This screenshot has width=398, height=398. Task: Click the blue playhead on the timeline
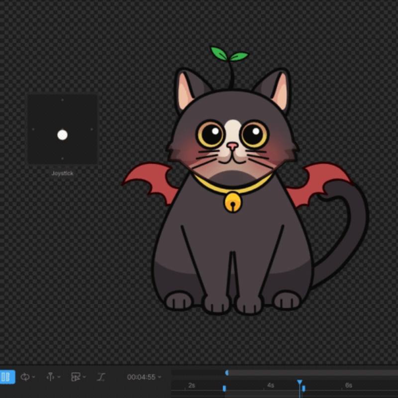point(299,382)
